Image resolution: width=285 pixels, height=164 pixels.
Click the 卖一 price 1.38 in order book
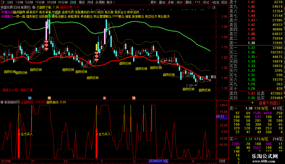click(x=251, y=43)
